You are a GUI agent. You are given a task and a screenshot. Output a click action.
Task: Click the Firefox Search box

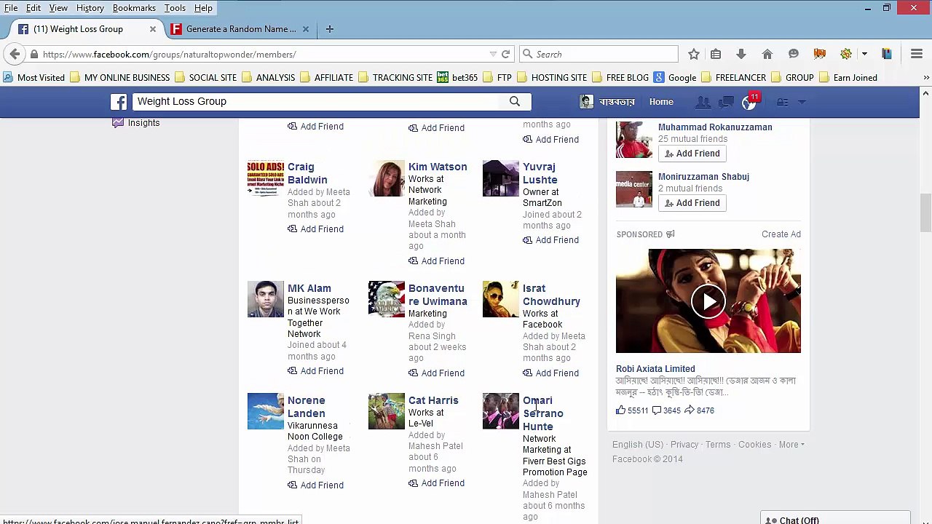[x=599, y=54]
